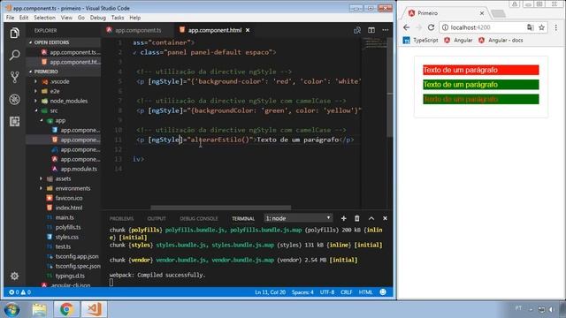
Task: Kill terminal with trash icon
Action: tap(356, 218)
